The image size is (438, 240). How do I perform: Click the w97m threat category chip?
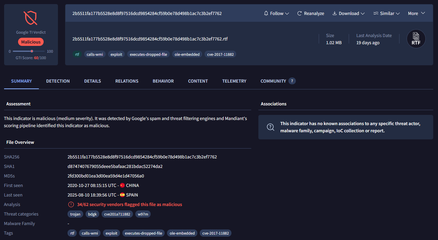click(143, 214)
